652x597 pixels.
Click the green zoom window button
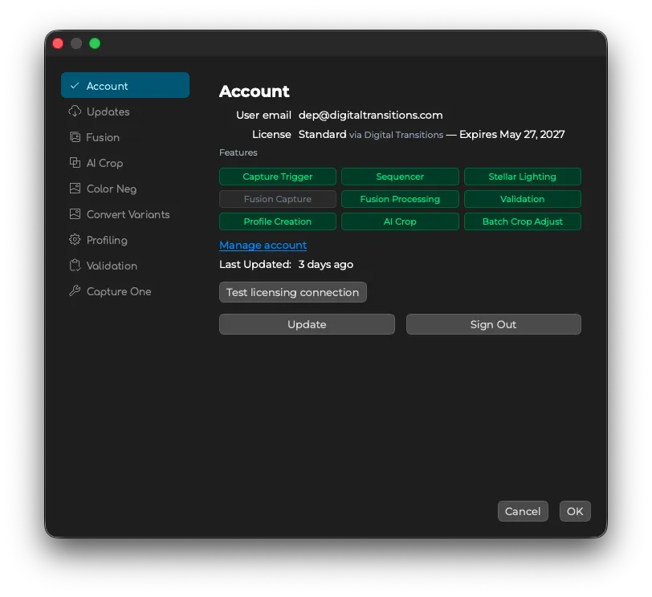pyautogui.click(x=95, y=43)
